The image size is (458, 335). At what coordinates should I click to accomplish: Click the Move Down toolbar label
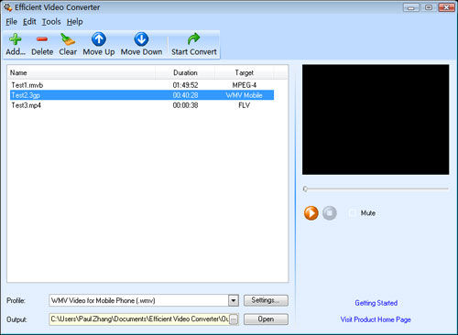click(141, 52)
